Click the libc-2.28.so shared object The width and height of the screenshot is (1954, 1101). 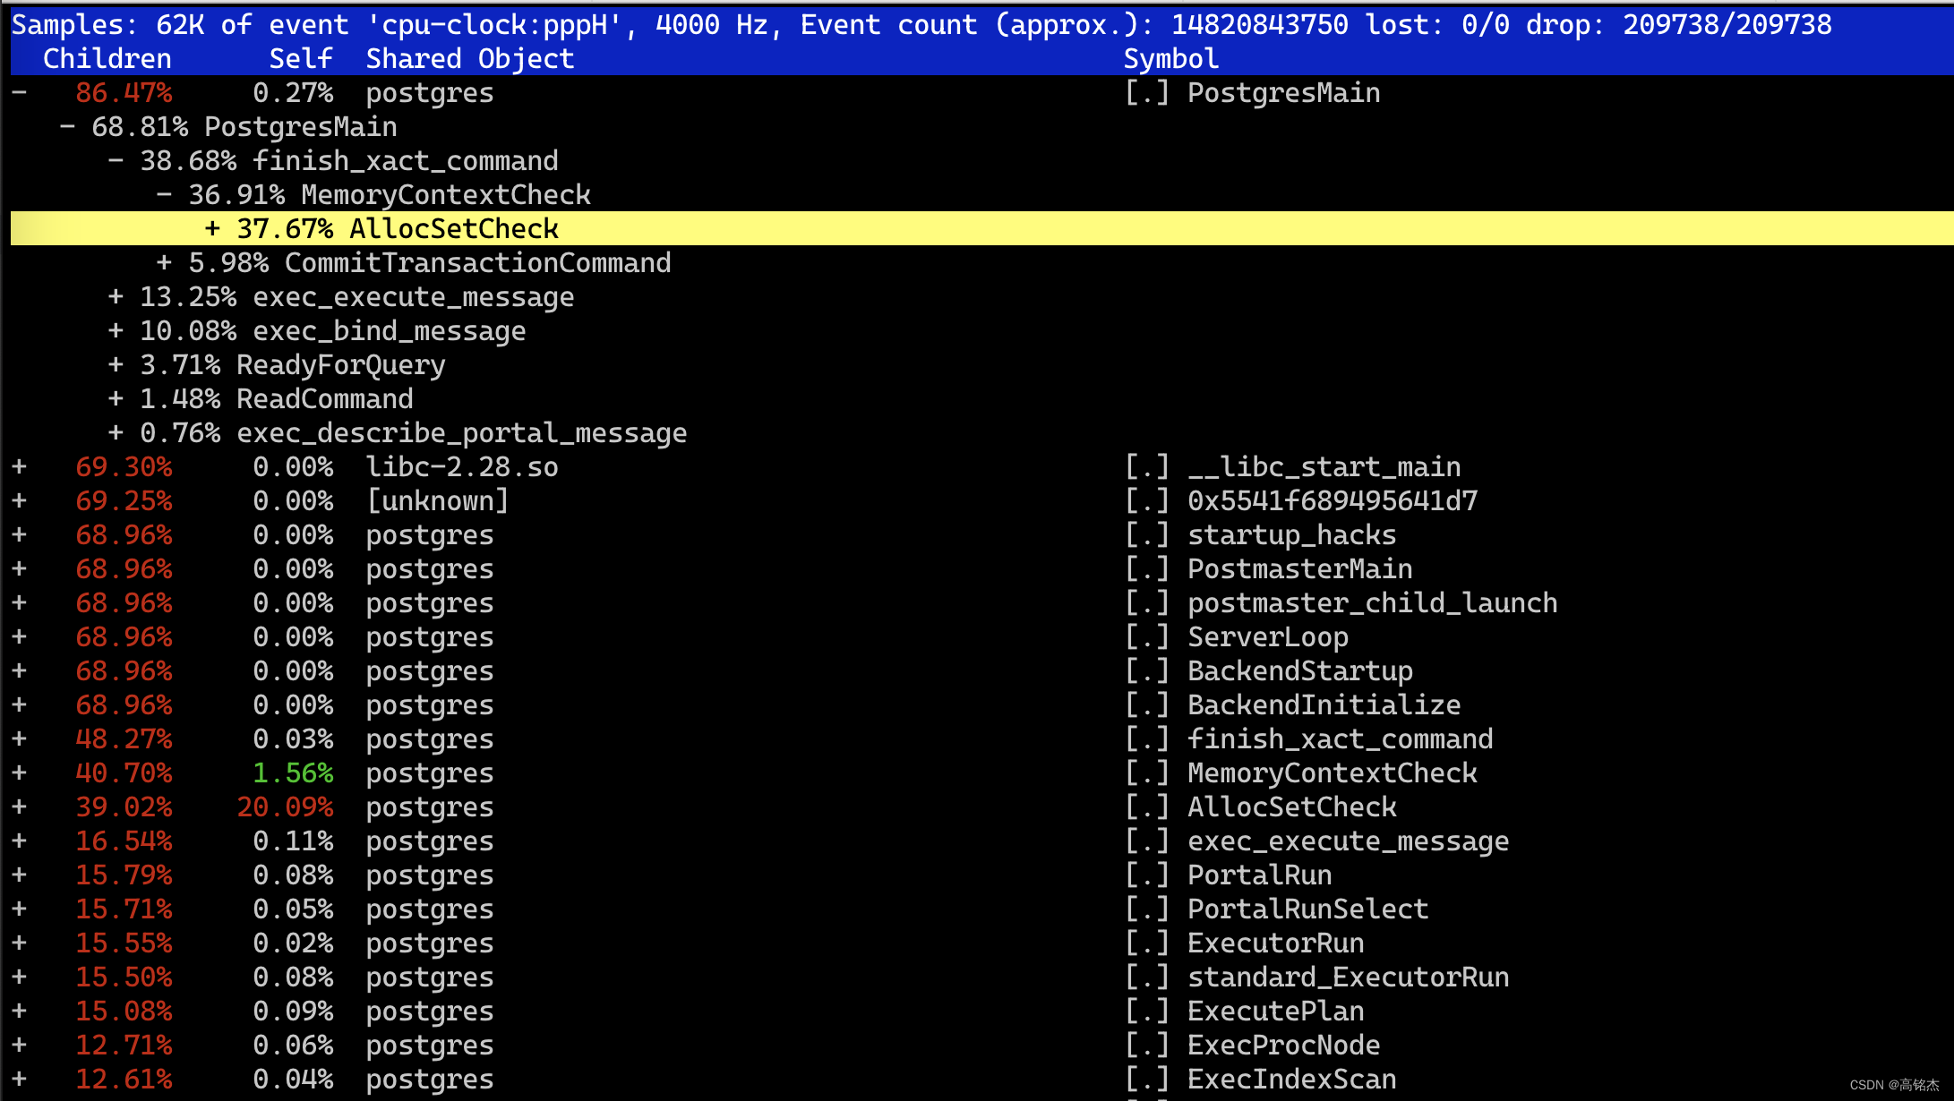[462, 467]
